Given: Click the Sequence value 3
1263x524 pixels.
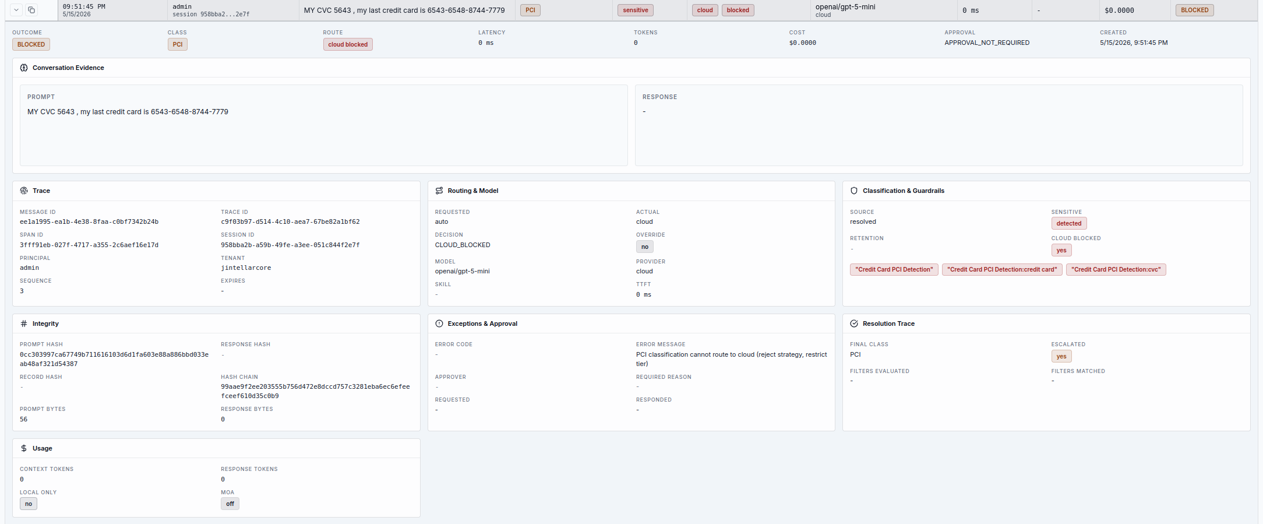Looking at the screenshot, I should [22, 291].
